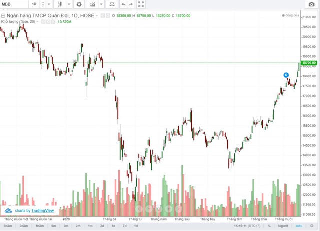This screenshot has height=231, width=320.
Task: Select the 2m time range
Action: 78,226
